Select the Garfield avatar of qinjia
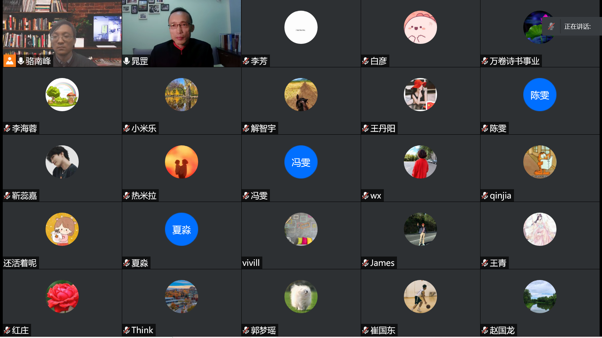Image resolution: width=602 pixels, height=338 pixels. [540, 162]
